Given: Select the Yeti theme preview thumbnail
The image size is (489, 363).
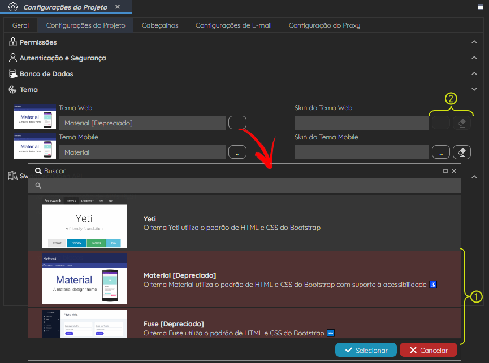Looking at the screenshot, I should click(x=84, y=222).
